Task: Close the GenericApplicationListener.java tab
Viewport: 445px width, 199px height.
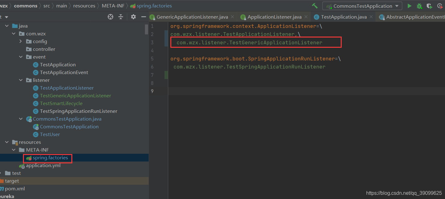Action: [x=233, y=17]
